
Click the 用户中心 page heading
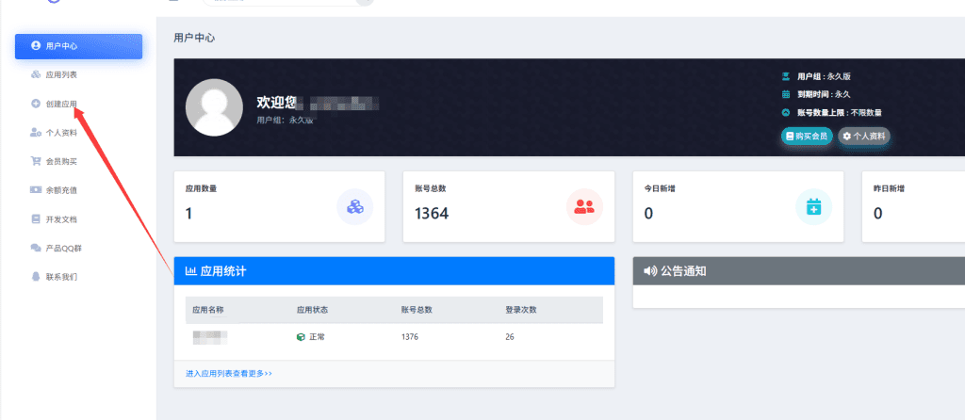tap(194, 38)
